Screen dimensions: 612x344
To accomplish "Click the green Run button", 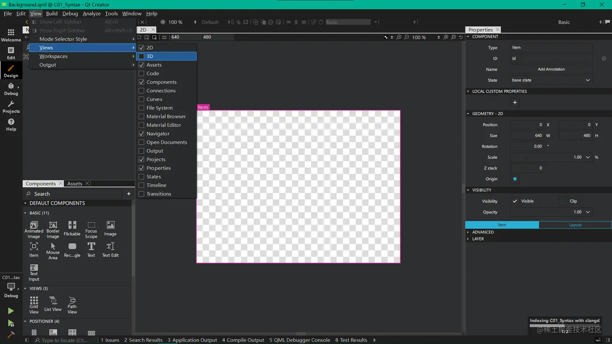I will point(11,311).
